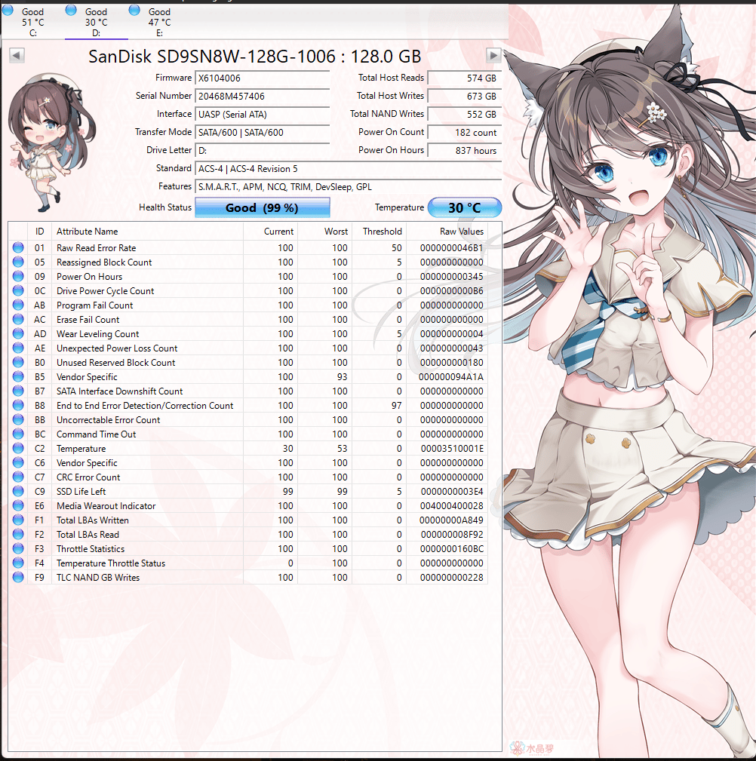
Task: Click status orb for Wear Leveling Count
Action: [x=18, y=333]
